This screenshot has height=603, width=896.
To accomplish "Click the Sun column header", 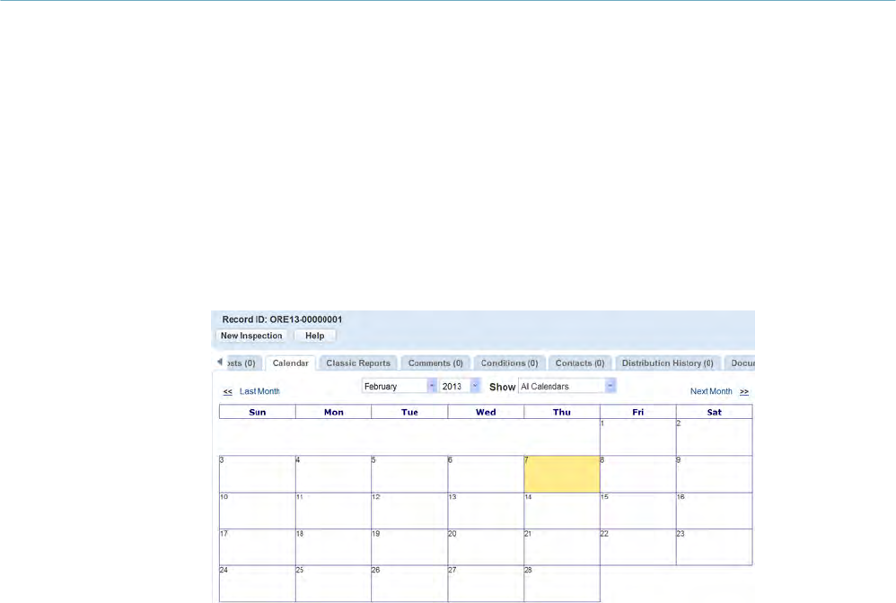I will pos(257,412).
